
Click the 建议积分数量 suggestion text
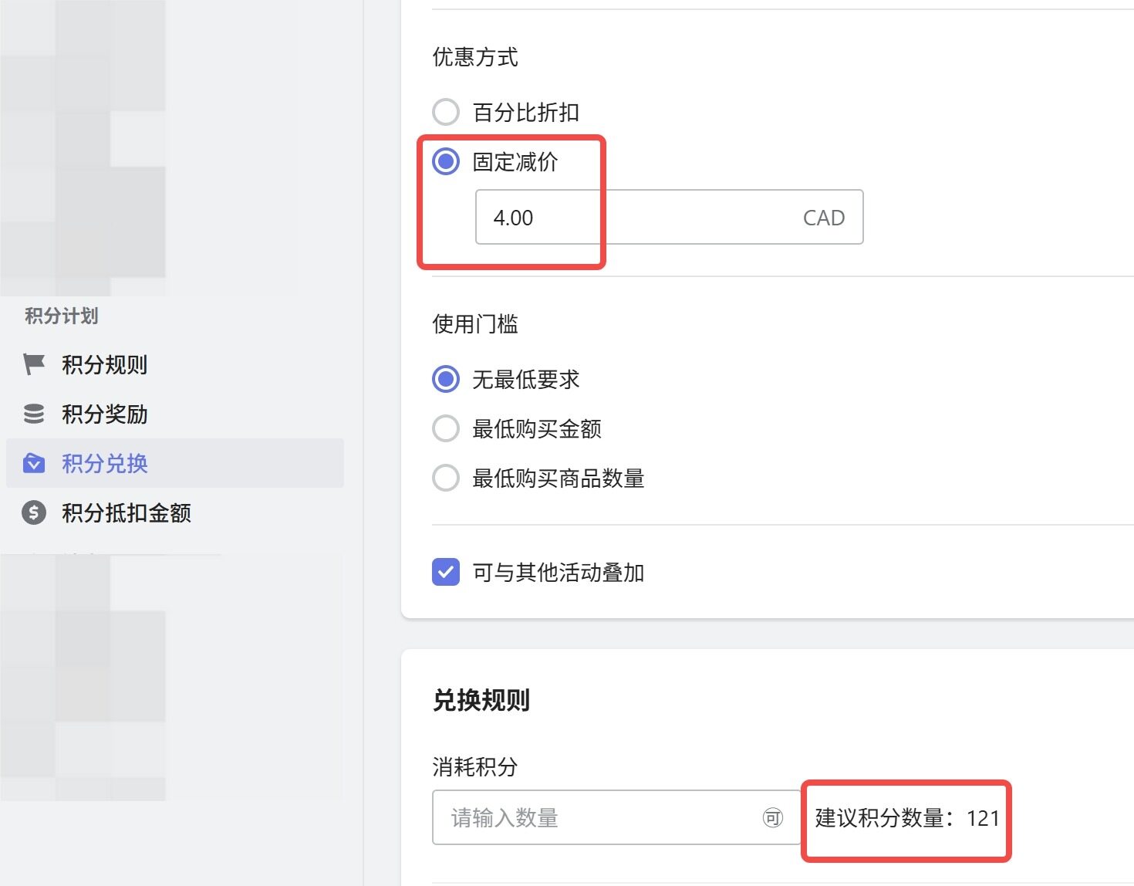click(x=906, y=818)
